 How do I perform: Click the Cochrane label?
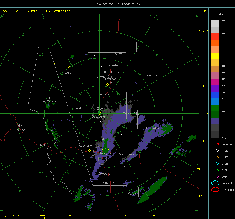pyautogui.click(x=85, y=146)
